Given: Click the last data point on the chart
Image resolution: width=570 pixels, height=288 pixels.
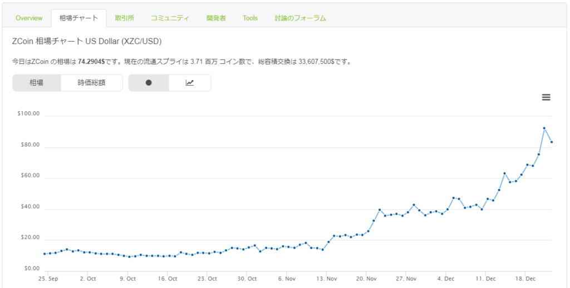Looking at the screenshot, I should 552,142.
